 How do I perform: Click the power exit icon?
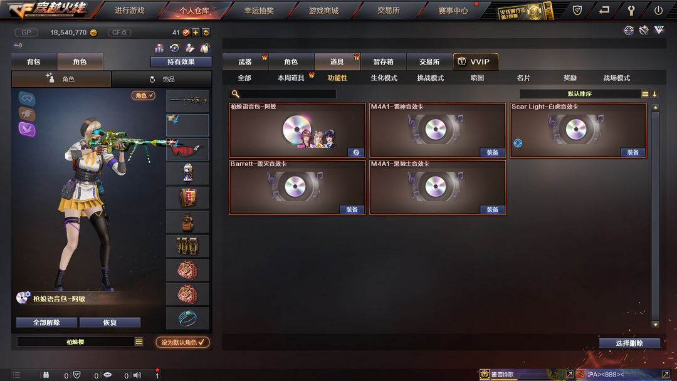click(658, 11)
